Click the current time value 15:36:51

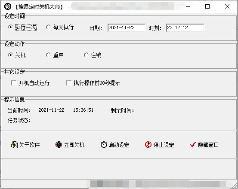pos(83,110)
